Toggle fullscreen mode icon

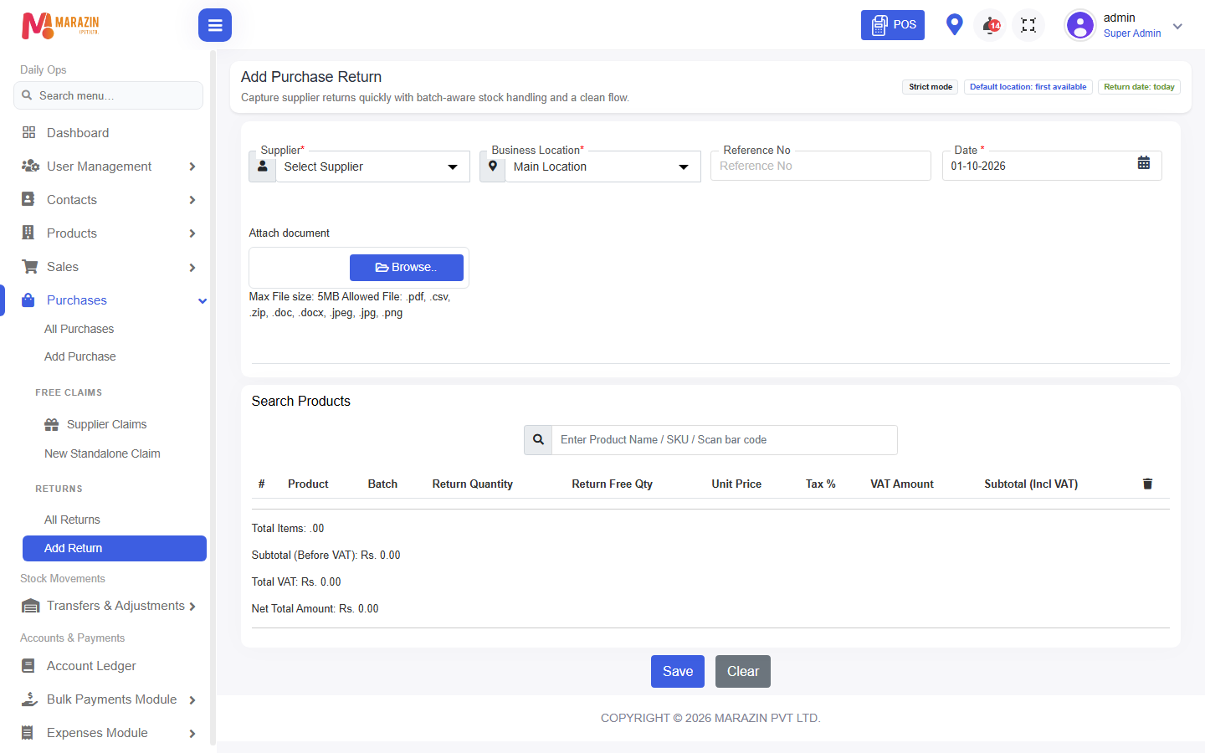click(x=1028, y=25)
